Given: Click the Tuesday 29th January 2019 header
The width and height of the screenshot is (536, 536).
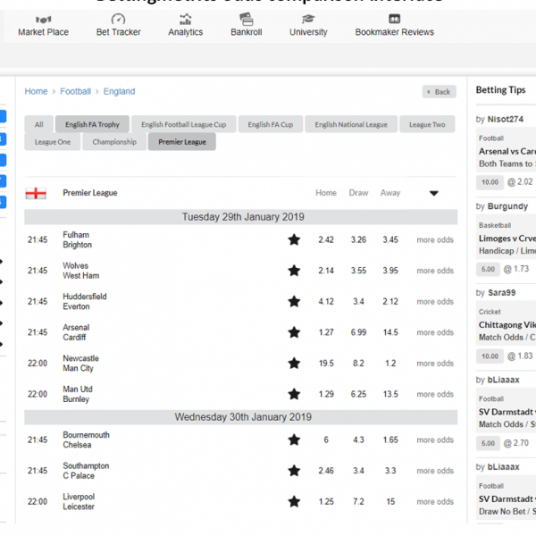Looking at the screenshot, I should point(240,217).
